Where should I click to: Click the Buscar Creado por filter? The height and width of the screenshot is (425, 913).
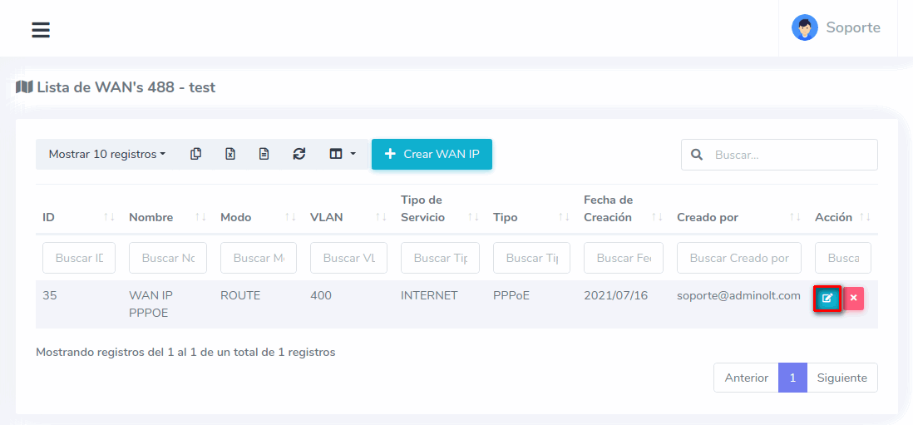[738, 258]
